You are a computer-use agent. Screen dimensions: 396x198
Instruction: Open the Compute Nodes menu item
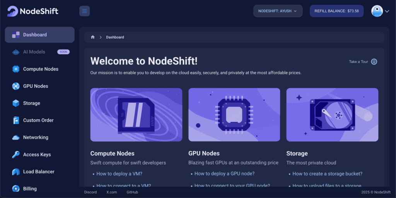(x=40, y=69)
